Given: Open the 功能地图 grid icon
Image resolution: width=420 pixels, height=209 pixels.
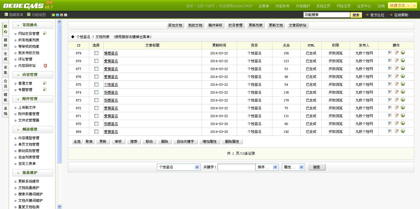Looking at the screenshot, I should (x=29, y=15).
